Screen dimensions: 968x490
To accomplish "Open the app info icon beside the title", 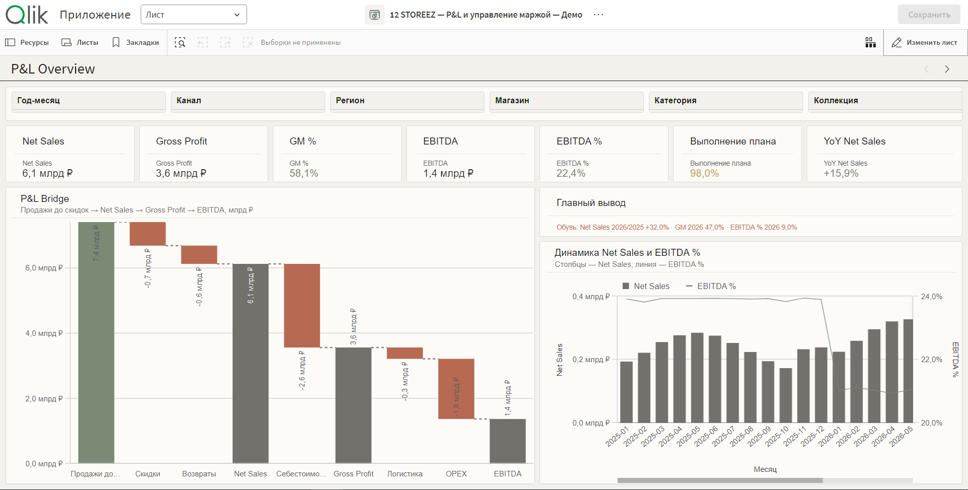I will click(x=374, y=15).
